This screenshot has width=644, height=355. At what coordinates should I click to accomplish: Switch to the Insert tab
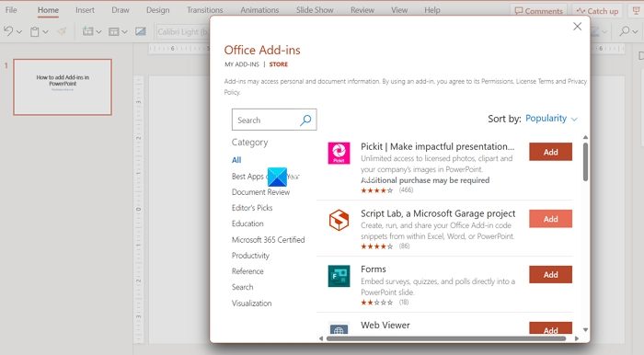85,10
